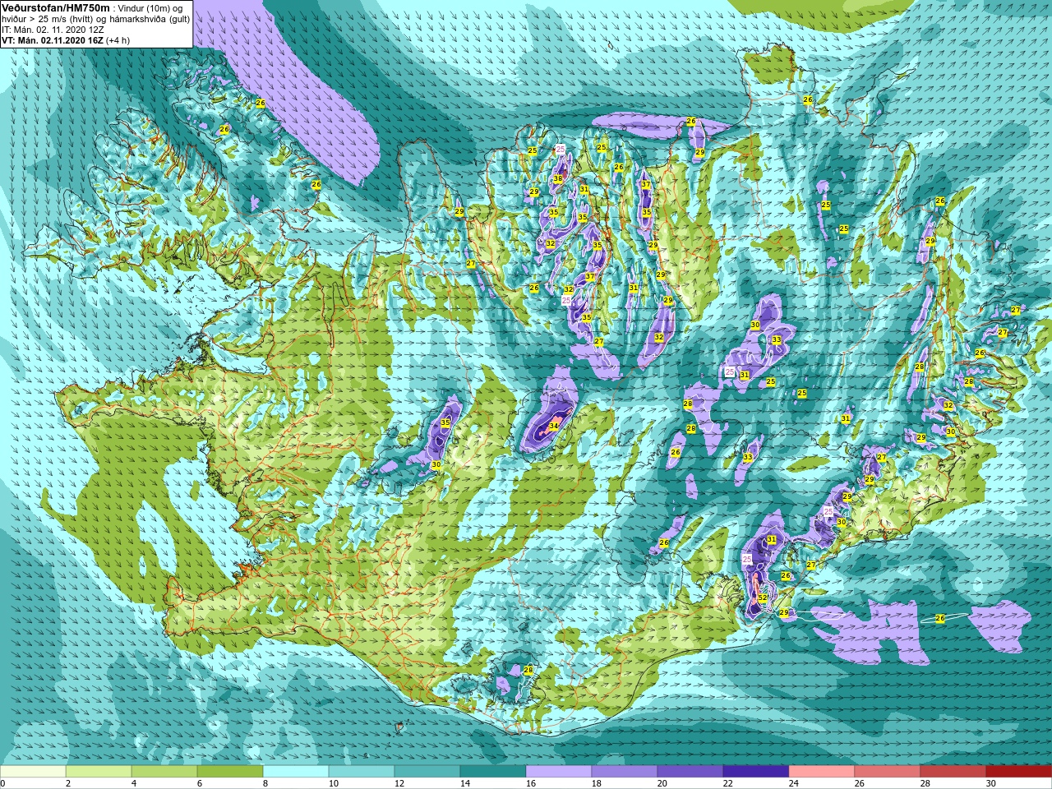
Task: Select the 2–4 light green legend swatch
Action: tap(99, 772)
